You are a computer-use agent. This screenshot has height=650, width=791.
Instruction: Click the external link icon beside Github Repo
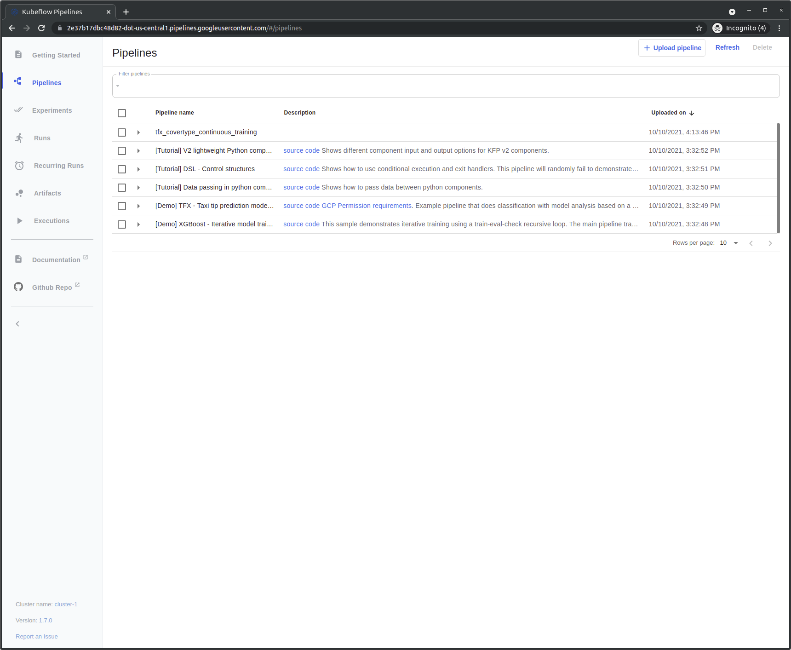click(x=77, y=285)
